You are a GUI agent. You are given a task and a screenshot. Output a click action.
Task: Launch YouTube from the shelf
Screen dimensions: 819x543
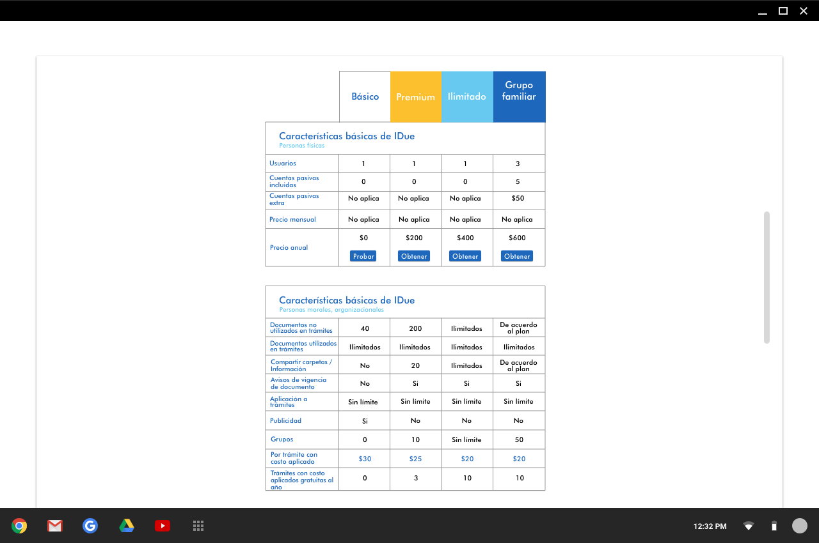click(x=163, y=526)
